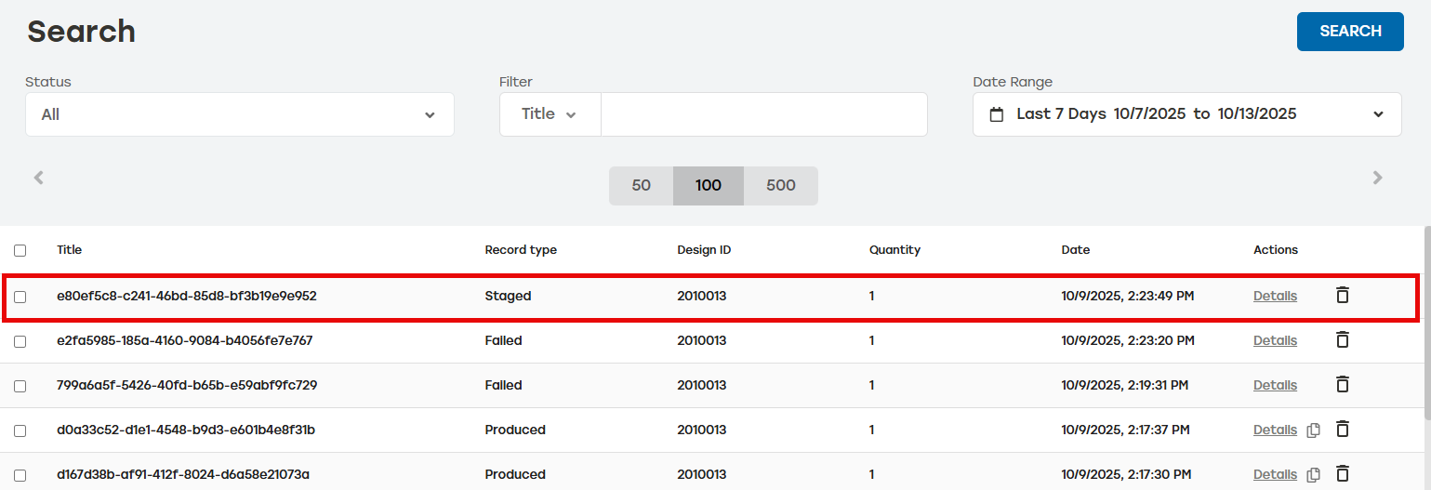Click copy icon in the d167d38b row
Viewport: 1431px width, 490px height.
pyautogui.click(x=1313, y=474)
